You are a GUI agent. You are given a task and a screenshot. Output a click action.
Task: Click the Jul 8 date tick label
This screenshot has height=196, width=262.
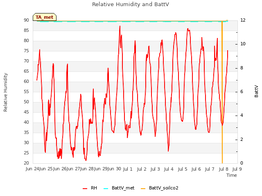(x=224, y=169)
